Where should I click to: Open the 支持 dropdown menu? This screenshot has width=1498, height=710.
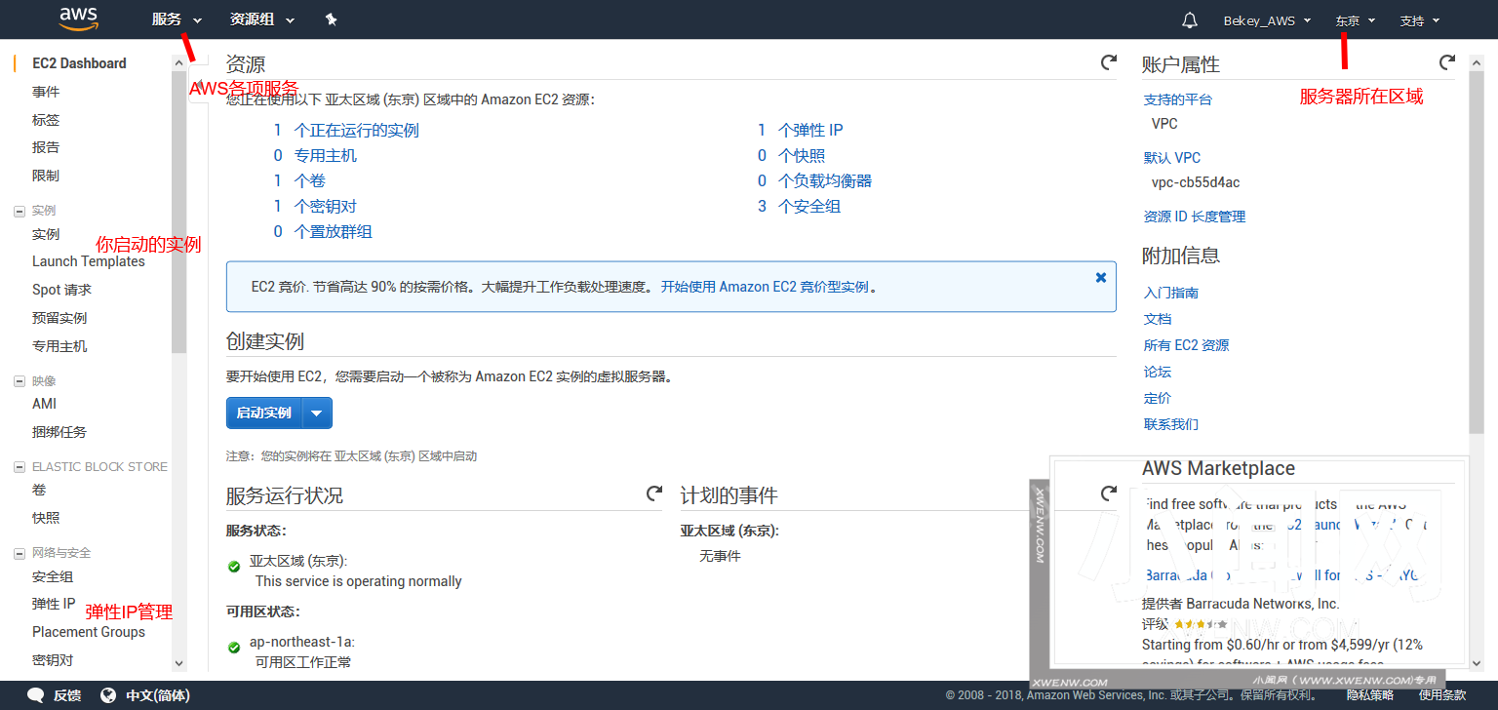tap(1419, 20)
